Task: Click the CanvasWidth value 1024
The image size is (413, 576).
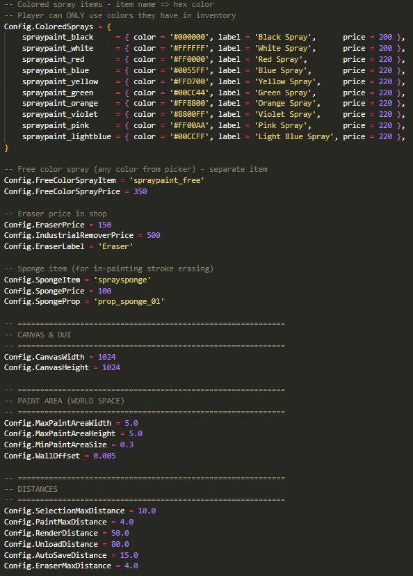Action: [107, 357]
